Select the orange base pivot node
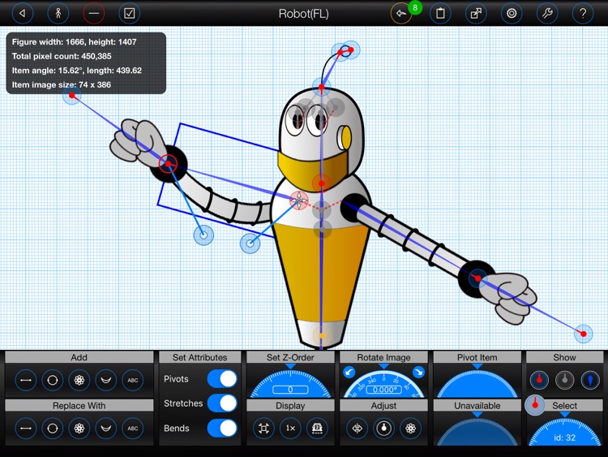This screenshot has height=457, width=608. click(x=322, y=335)
